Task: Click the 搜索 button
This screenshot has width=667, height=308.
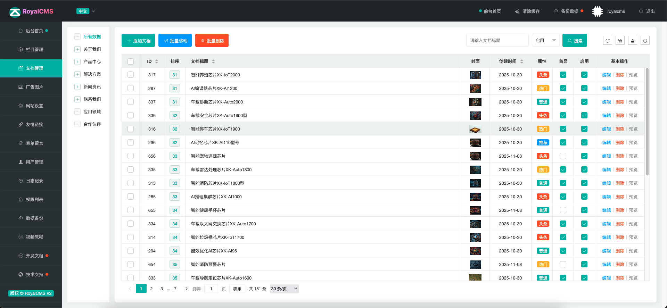Action: click(575, 40)
